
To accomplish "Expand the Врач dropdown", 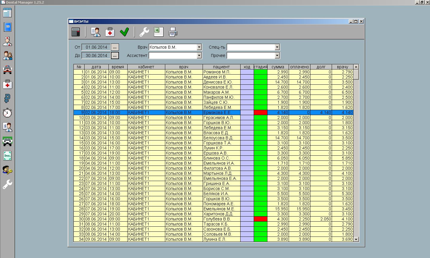I will [x=199, y=47].
